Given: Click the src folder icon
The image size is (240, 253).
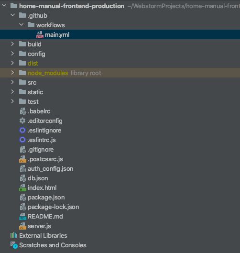Looking at the screenshot, I should pos(22,82).
